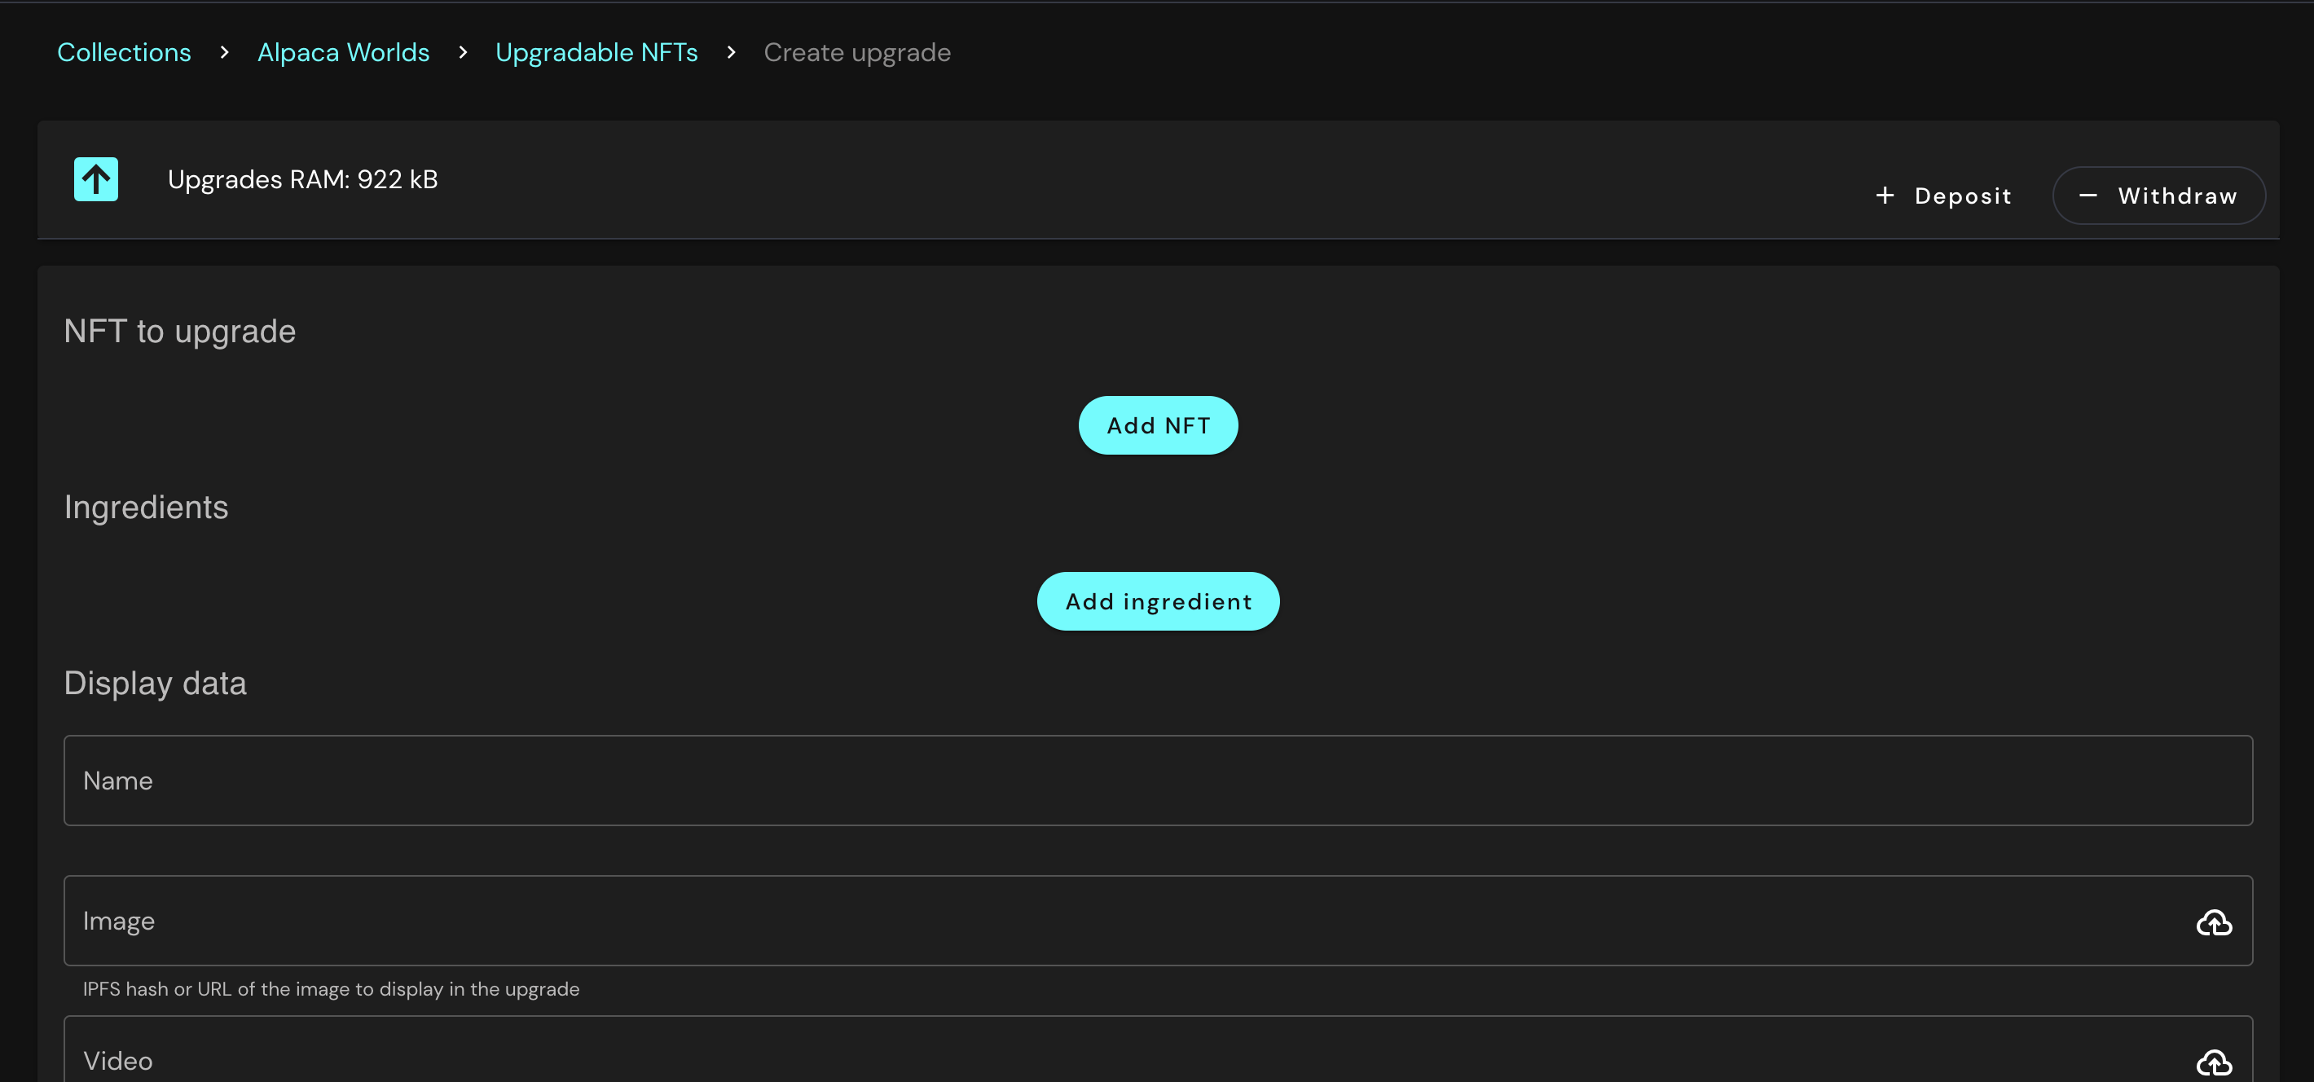This screenshot has height=1082, width=2314.
Task: Open the Collections breadcrumb link
Action: tap(124, 53)
